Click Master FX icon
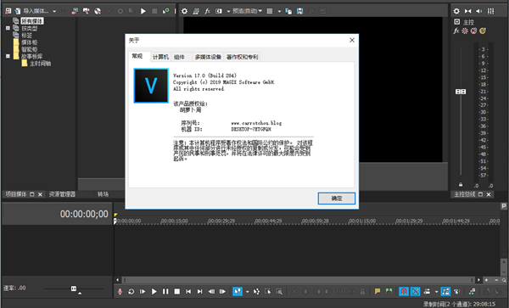 pos(456,31)
